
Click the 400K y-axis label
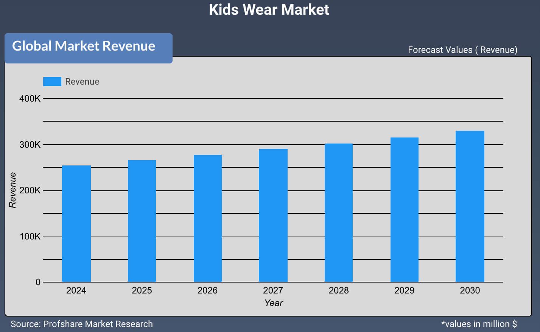(30, 99)
